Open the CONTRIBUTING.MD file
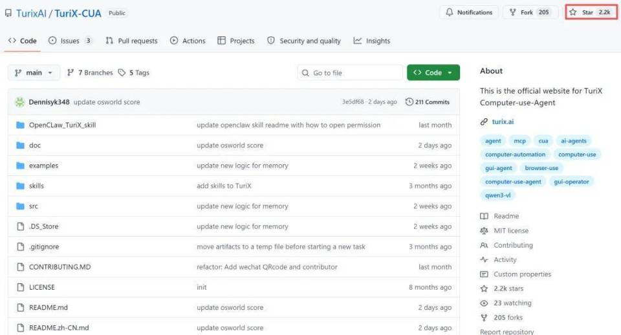Screen dimensions: 621x335 click(x=60, y=267)
